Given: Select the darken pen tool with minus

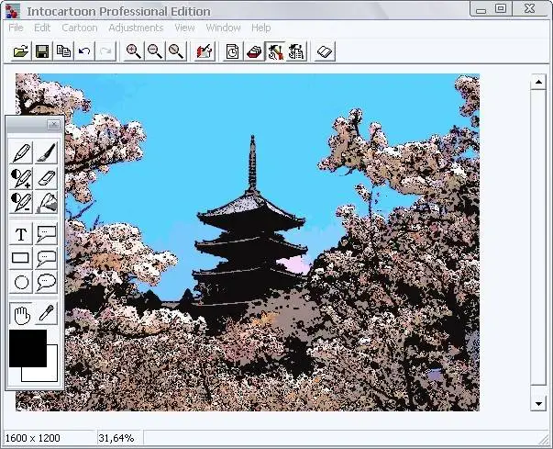Looking at the screenshot, I should [x=21, y=202].
